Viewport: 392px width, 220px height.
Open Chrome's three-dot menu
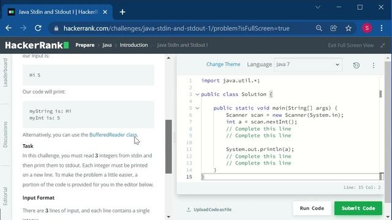coord(382,28)
